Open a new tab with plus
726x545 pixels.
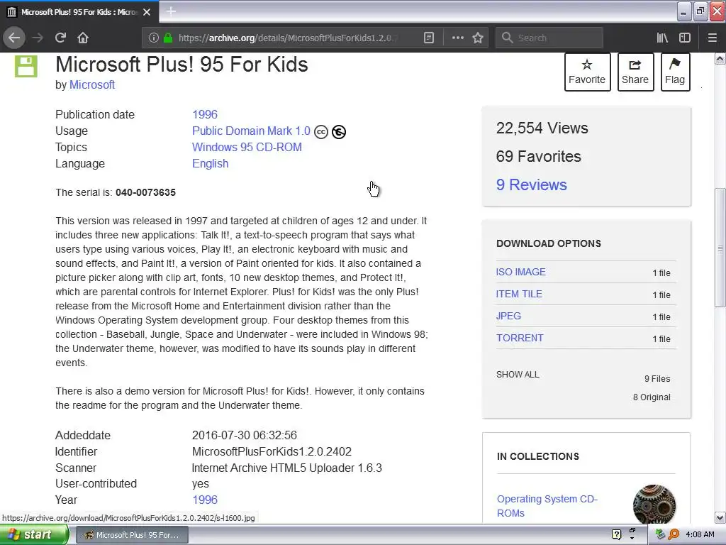coord(171,11)
